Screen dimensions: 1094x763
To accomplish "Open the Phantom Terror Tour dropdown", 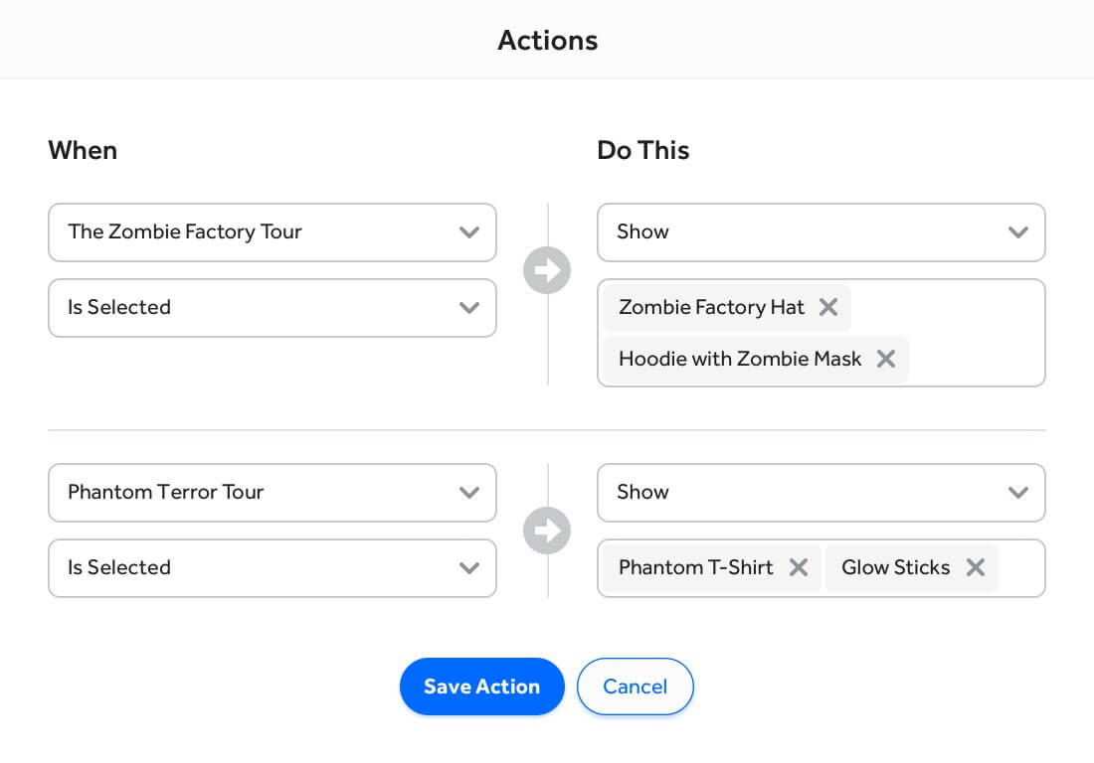I will [273, 493].
